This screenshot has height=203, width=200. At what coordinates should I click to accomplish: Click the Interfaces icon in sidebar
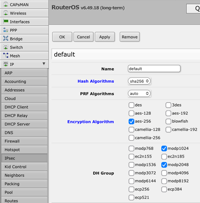[x=6, y=22]
